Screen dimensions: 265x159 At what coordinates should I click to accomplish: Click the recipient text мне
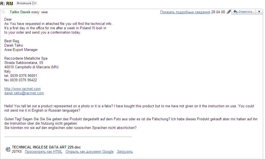44,12
